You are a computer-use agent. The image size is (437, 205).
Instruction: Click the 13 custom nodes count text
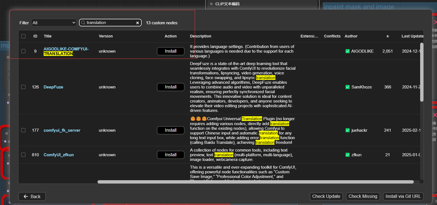tap(162, 23)
